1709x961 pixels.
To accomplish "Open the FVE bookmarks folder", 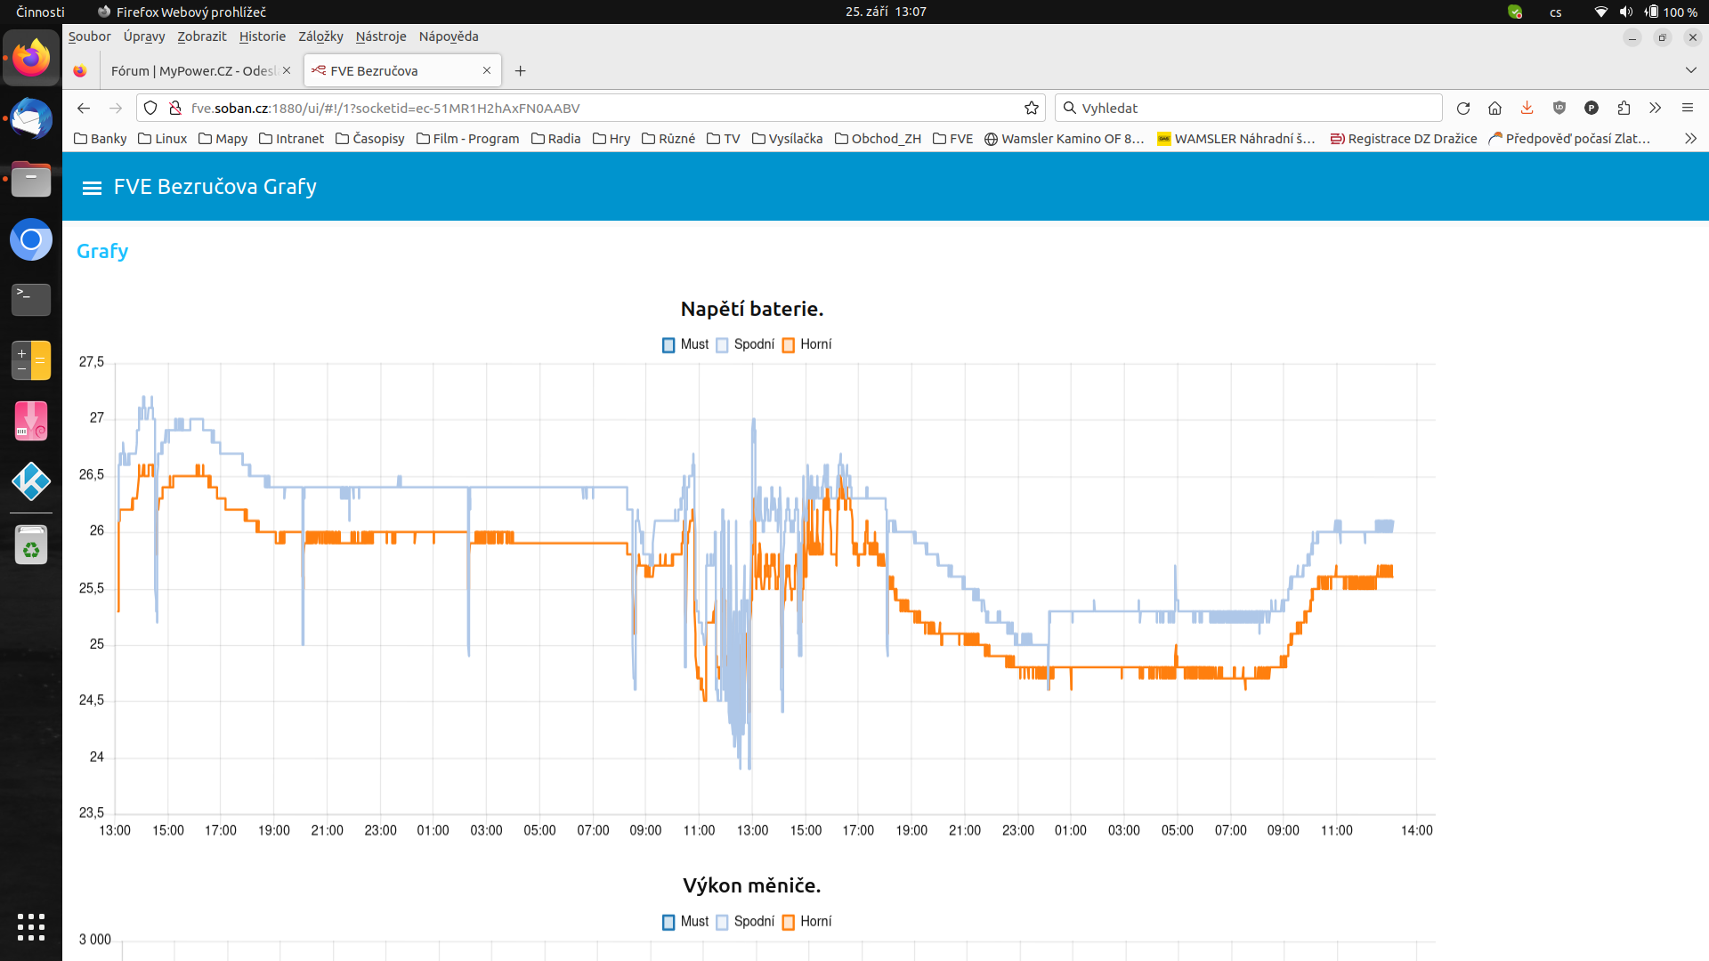I will pos(952,139).
